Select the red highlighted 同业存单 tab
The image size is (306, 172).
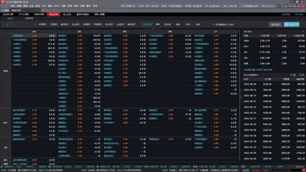tap(53, 15)
